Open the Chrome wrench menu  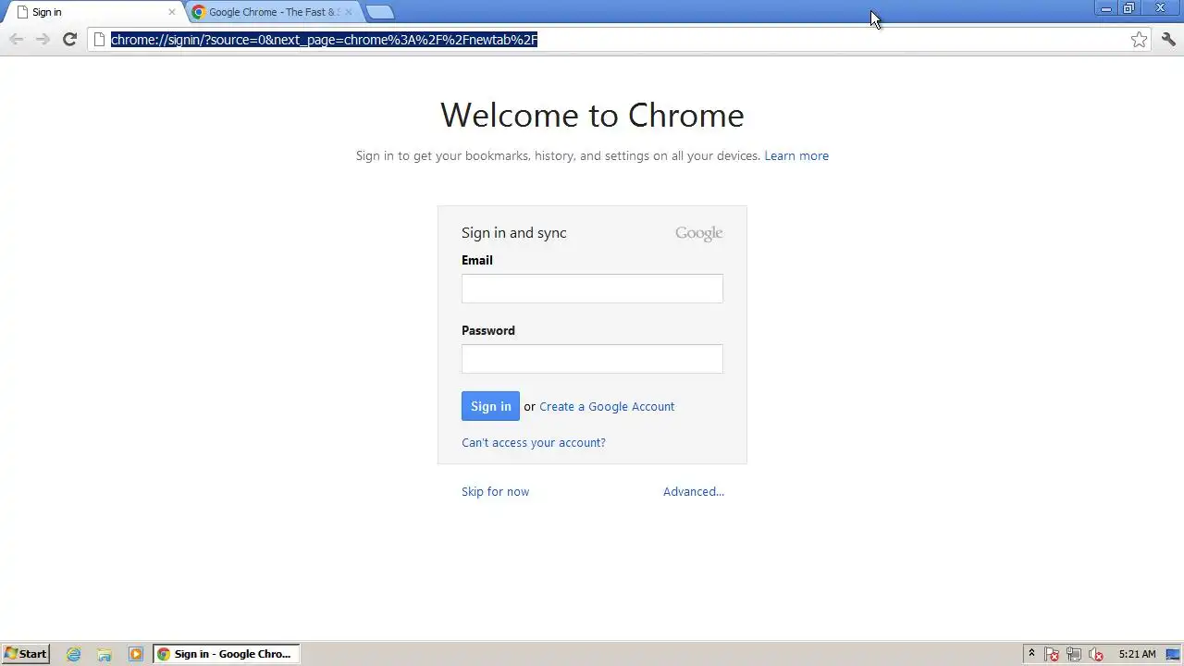(x=1168, y=39)
